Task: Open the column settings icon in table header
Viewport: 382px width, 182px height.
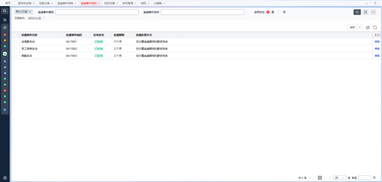Action: (377, 35)
